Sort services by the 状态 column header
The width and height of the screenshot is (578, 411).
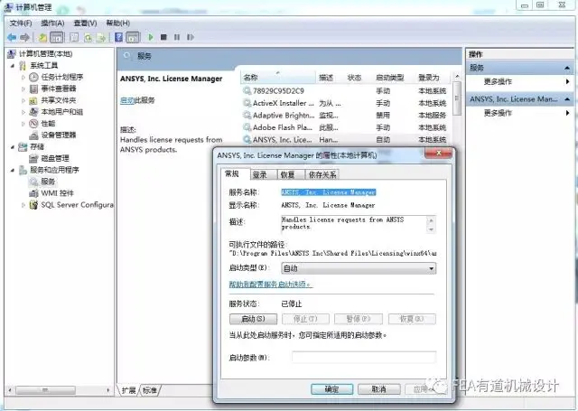pyautogui.click(x=354, y=78)
